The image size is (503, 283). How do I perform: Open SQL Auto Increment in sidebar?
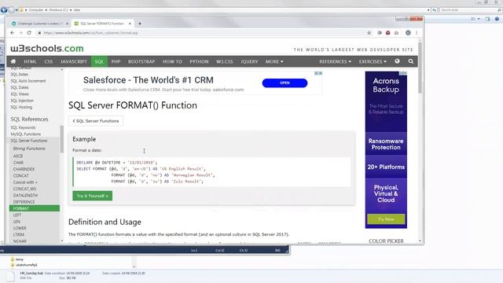pyautogui.click(x=28, y=81)
